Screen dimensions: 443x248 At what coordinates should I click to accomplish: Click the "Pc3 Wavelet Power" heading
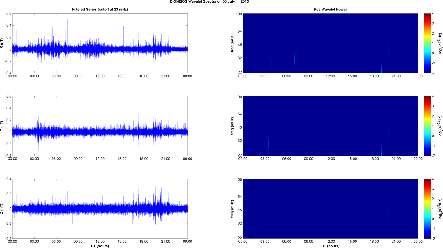tap(330, 9)
